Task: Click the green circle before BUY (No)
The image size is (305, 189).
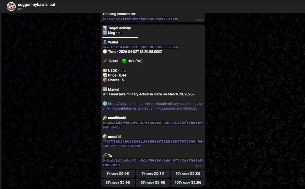Action: click(124, 61)
